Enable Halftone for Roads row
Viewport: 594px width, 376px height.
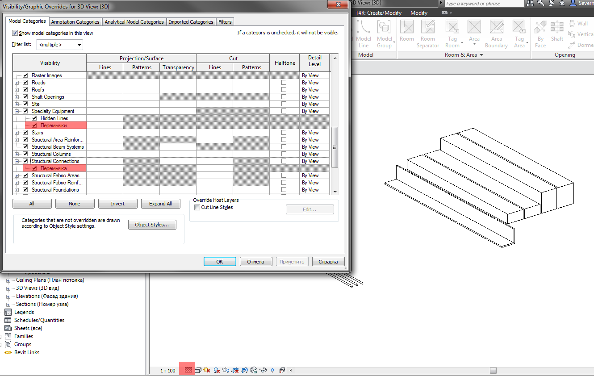[x=284, y=83]
